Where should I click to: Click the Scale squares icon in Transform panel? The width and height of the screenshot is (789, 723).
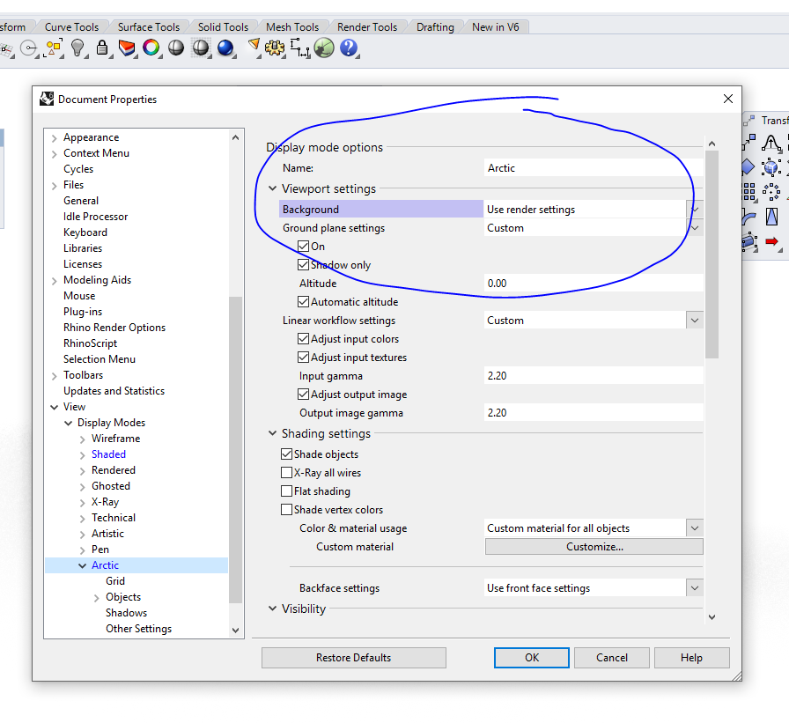(x=749, y=143)
